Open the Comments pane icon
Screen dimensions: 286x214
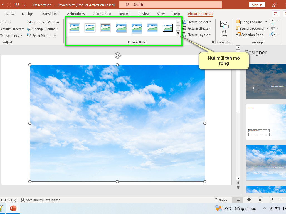coord(275,14)
